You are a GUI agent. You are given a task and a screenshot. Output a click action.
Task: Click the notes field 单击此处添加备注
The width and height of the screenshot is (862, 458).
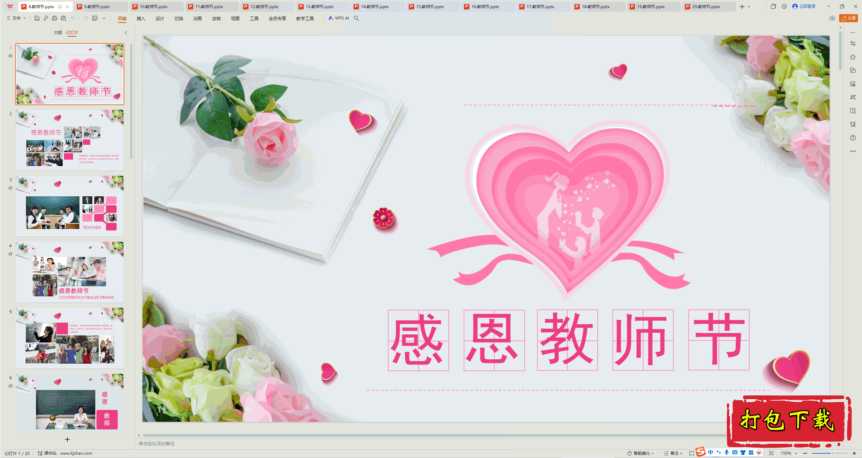pyautogui.click(x=157, y=444)
